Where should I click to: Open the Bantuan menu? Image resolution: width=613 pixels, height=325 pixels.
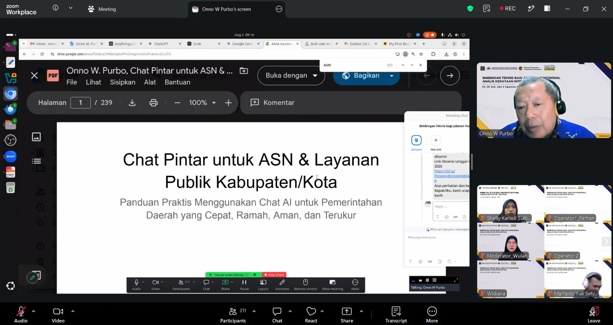coord(177,82)
